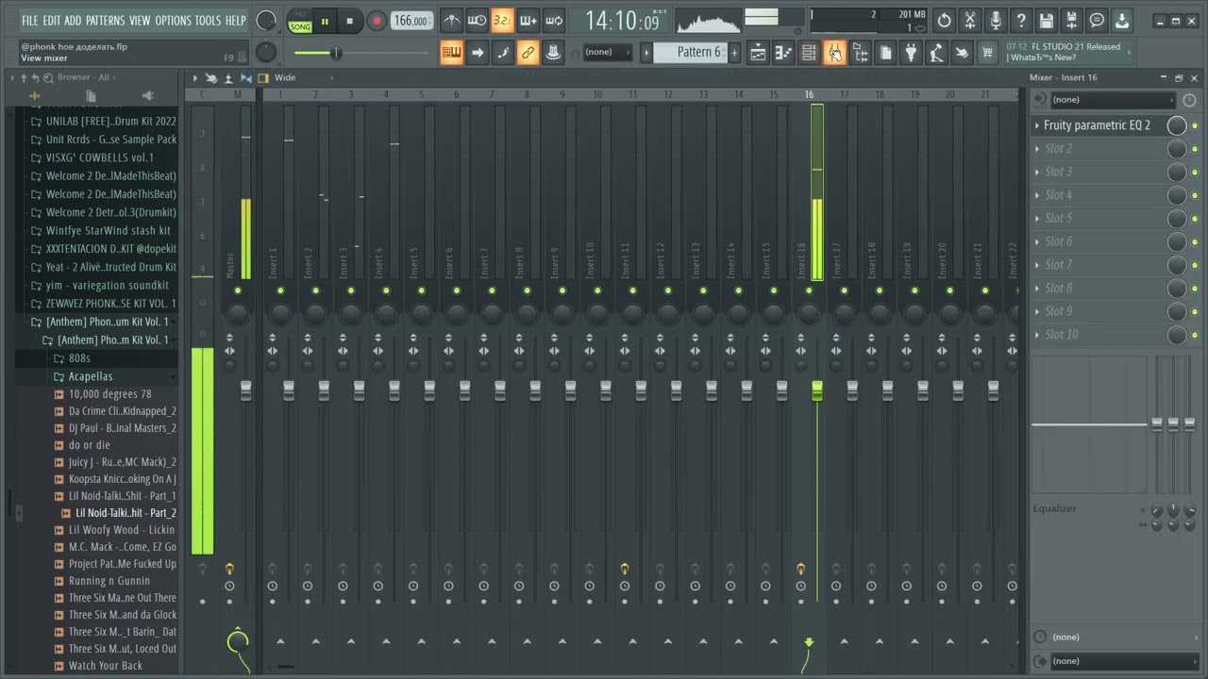Click the stop playback button
The image size is (1208, 679).
[349, 21]
